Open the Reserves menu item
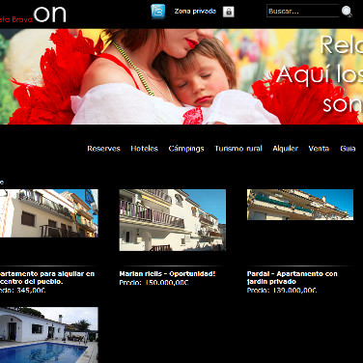Viewport: 363px width, 363px height. click(103, 149)
